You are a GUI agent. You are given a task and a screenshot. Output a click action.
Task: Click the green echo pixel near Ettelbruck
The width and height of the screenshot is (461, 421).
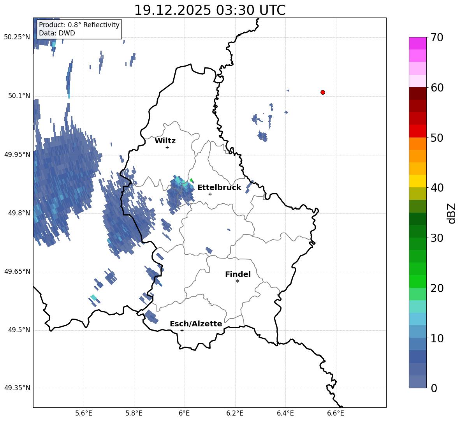[192, 180]
